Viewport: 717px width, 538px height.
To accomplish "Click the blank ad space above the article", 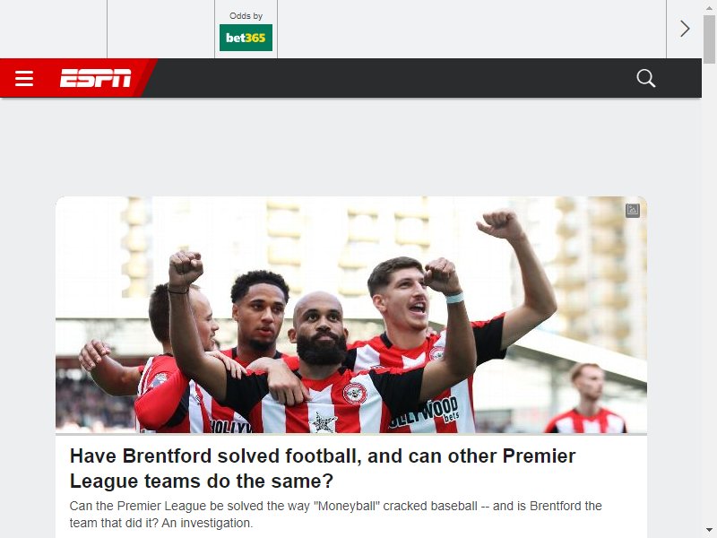I will (x=351, y=146).
